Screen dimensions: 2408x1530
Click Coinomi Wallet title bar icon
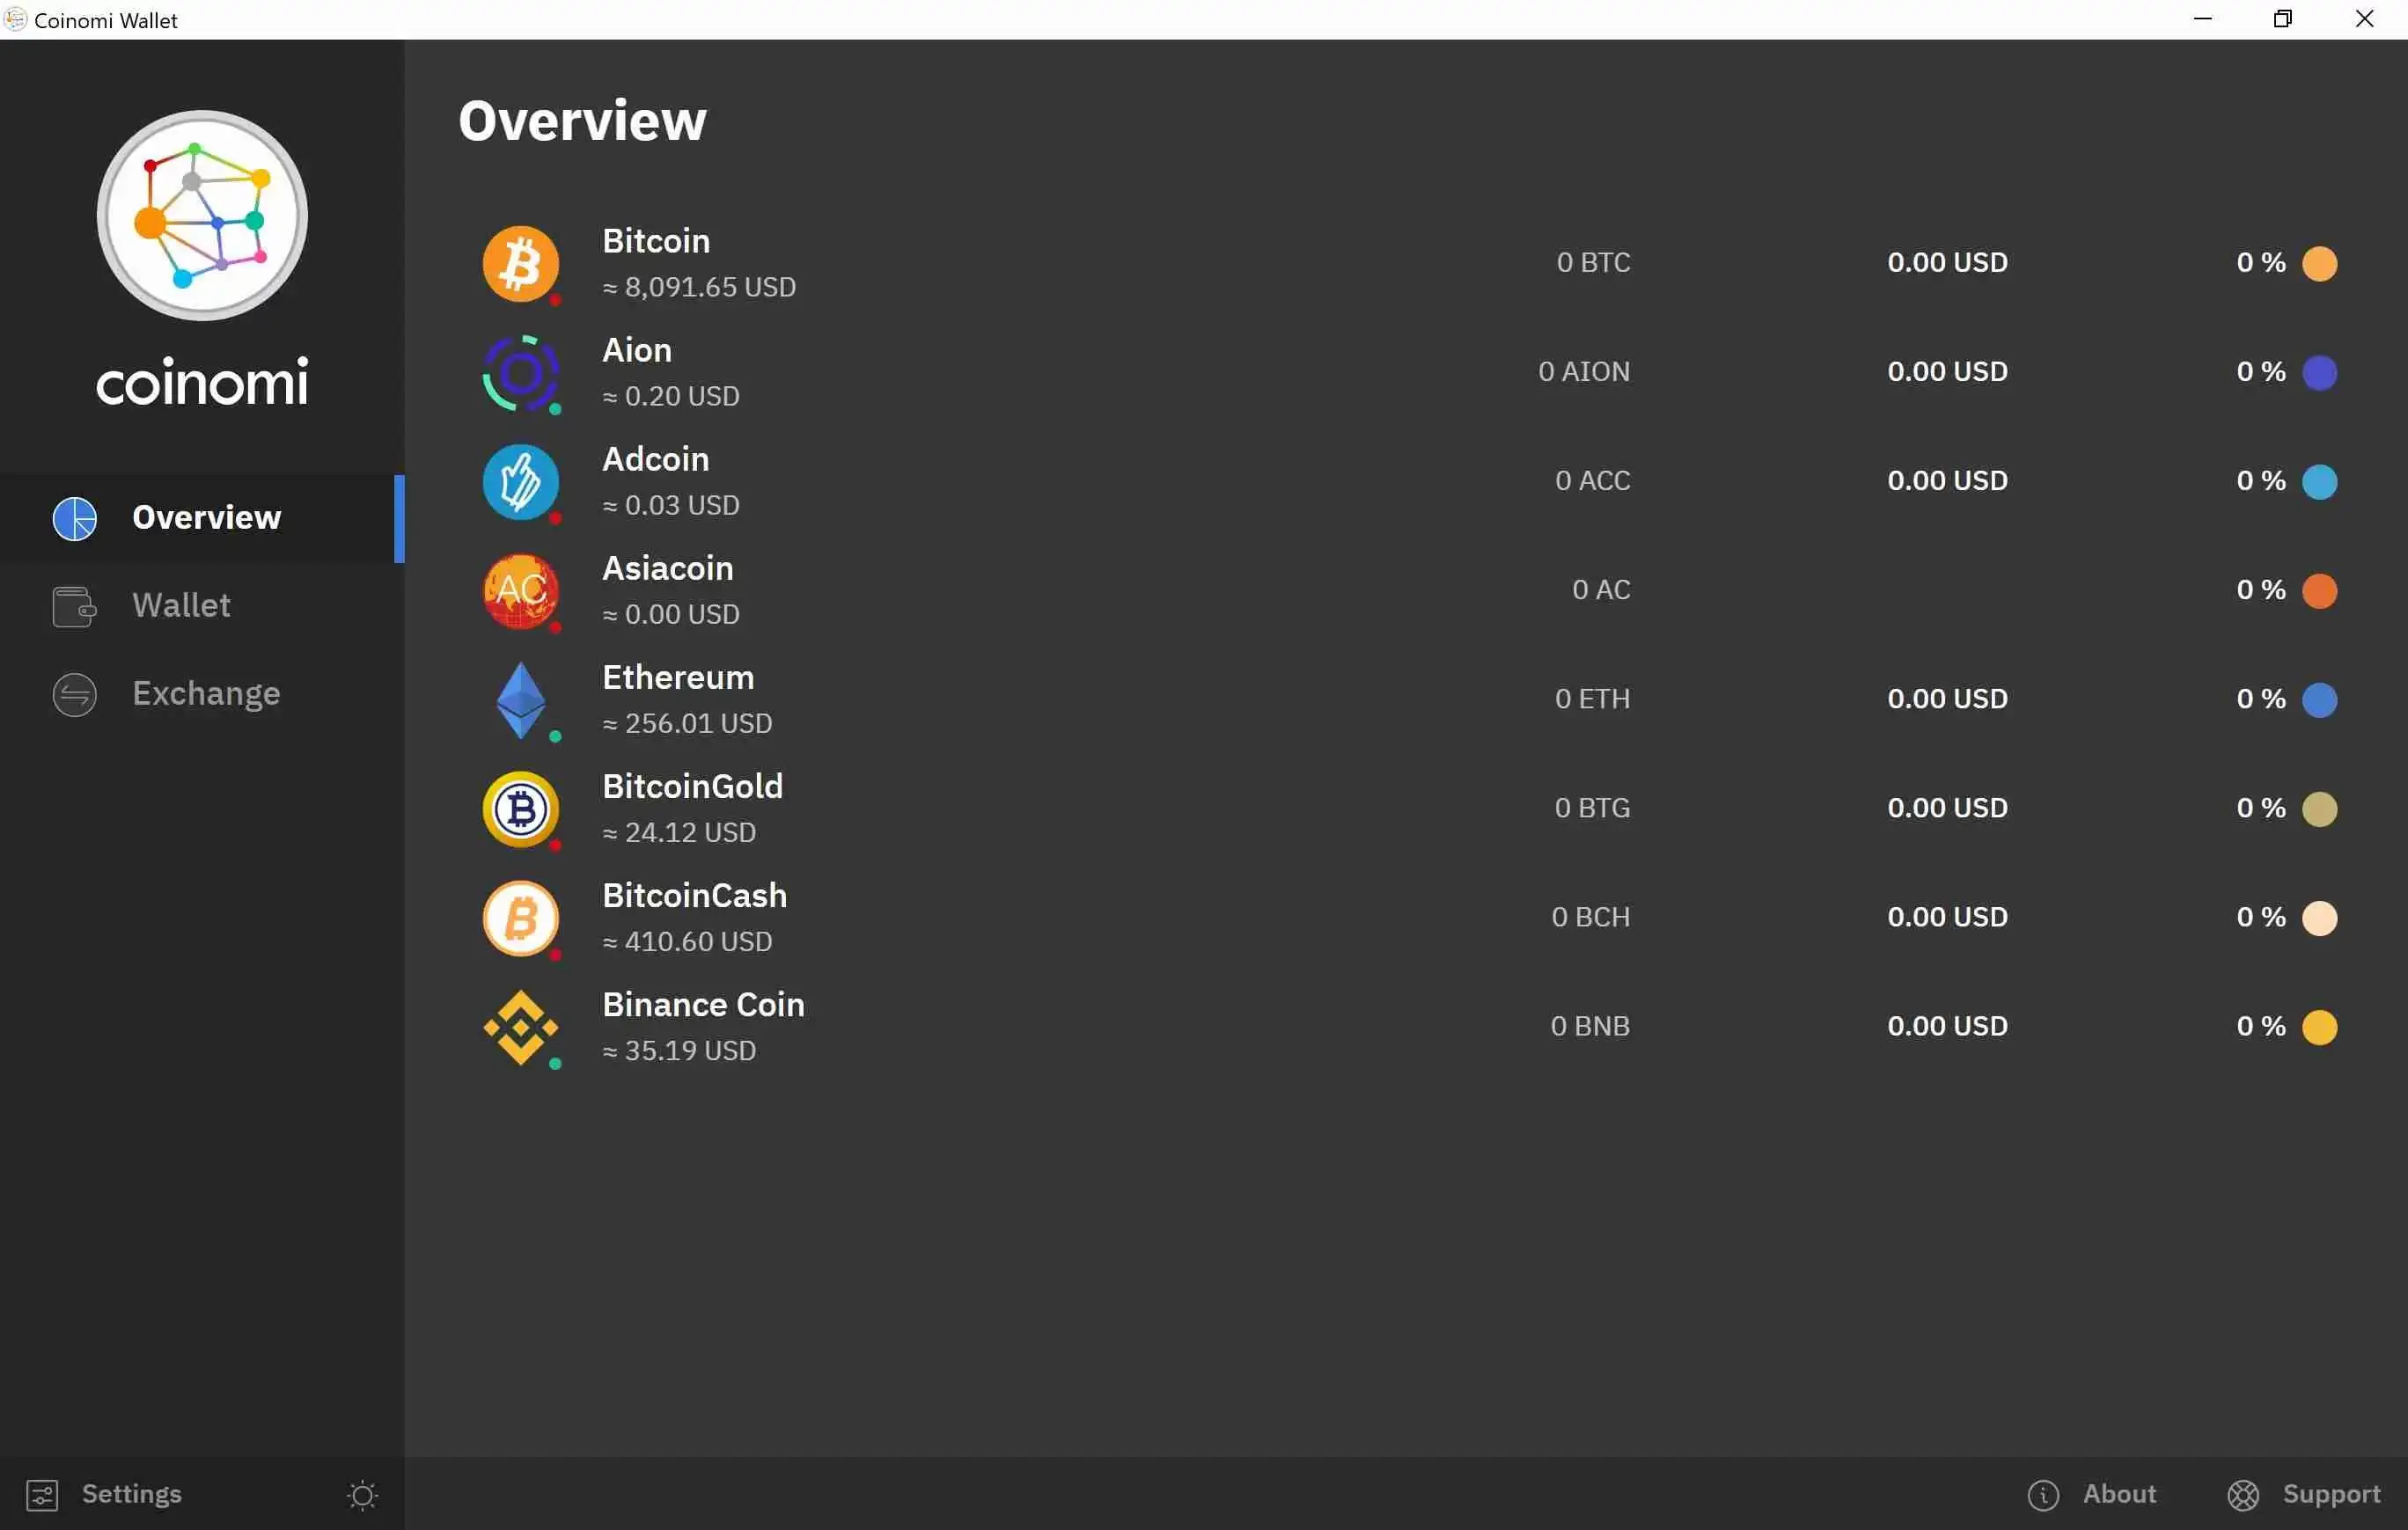point(15,19)
